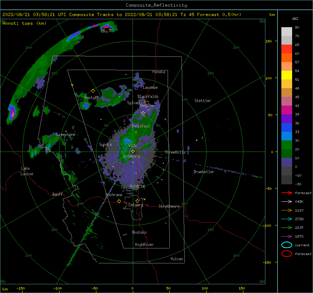Image resolution: width=313 pixels, height=293 pixels.
Task: Choose the light blue 30–33 dBZ swatch
Action: click(x=287, y=136)
